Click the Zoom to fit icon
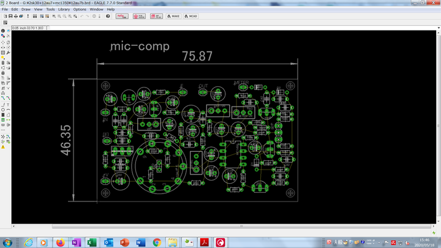This screenshot has width=441, height=248. coord(53,16)
